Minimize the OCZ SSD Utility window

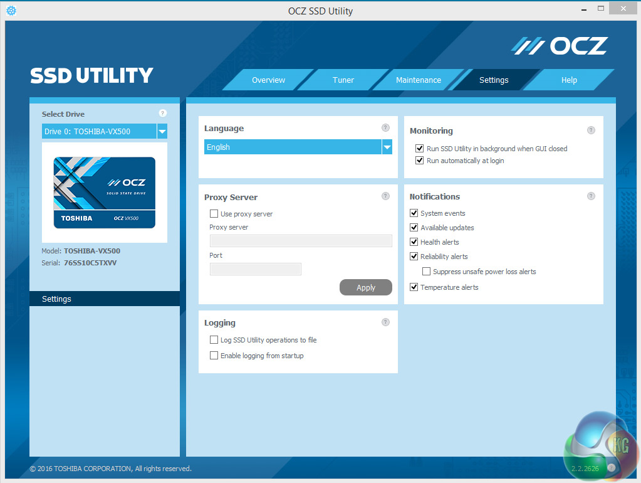pyautogui.click(x=584, y=9)
